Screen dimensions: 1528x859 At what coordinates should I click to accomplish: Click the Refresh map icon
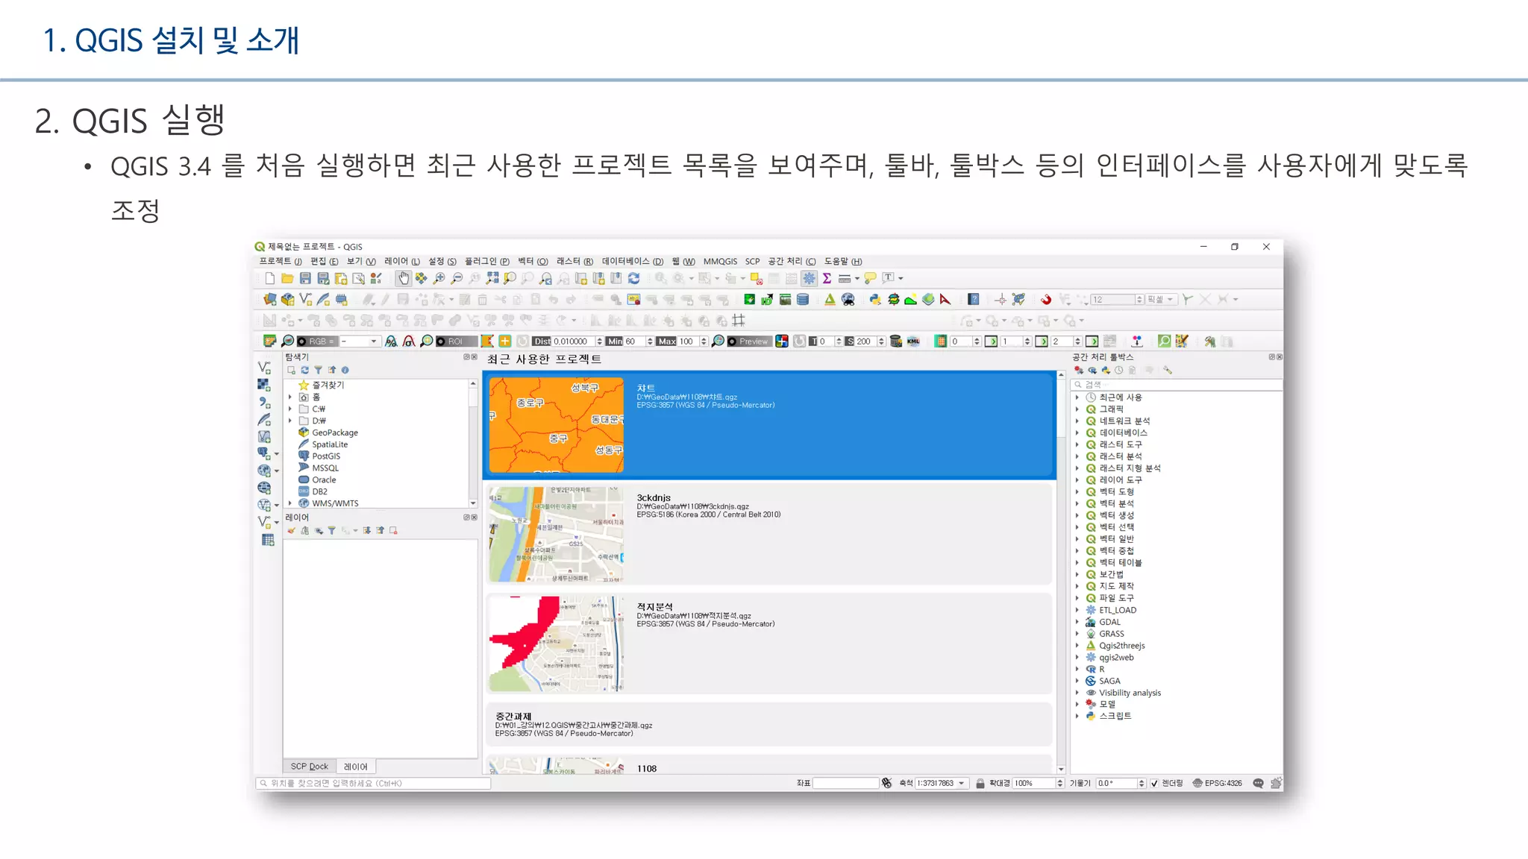(634, 278)
